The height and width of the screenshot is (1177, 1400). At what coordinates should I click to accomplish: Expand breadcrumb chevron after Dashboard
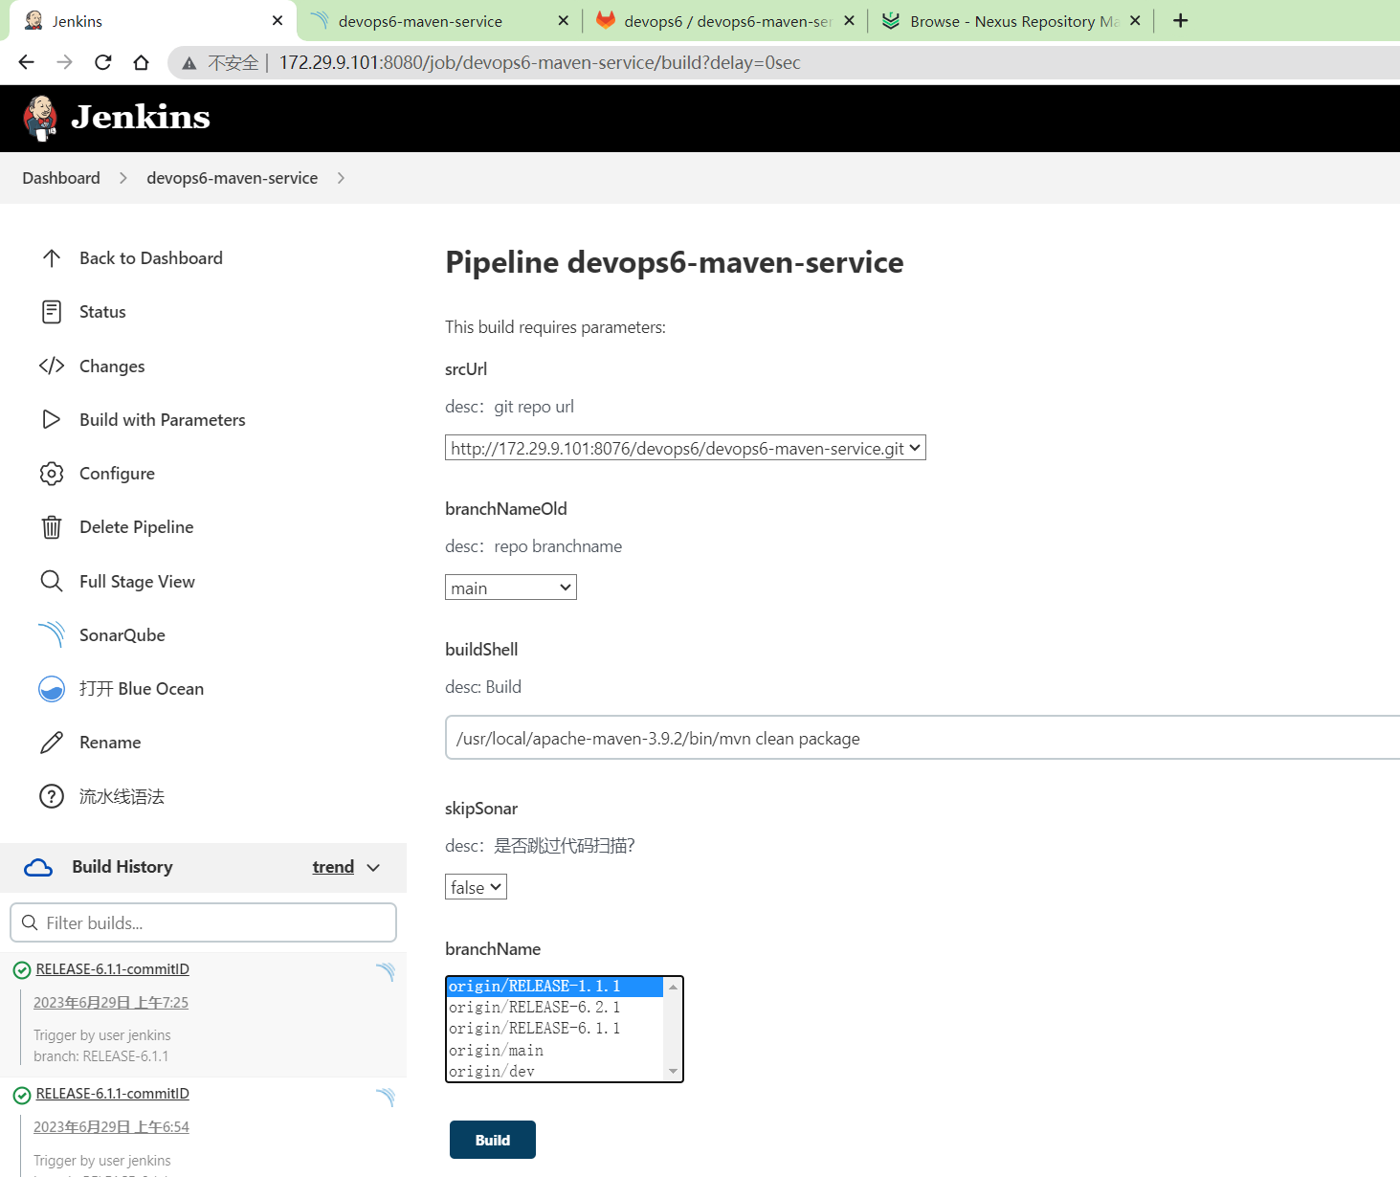(x=123, y=178)
